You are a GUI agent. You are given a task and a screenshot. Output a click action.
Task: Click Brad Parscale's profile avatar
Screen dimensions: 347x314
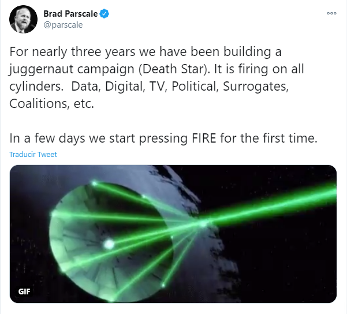[x=24, y=20]
